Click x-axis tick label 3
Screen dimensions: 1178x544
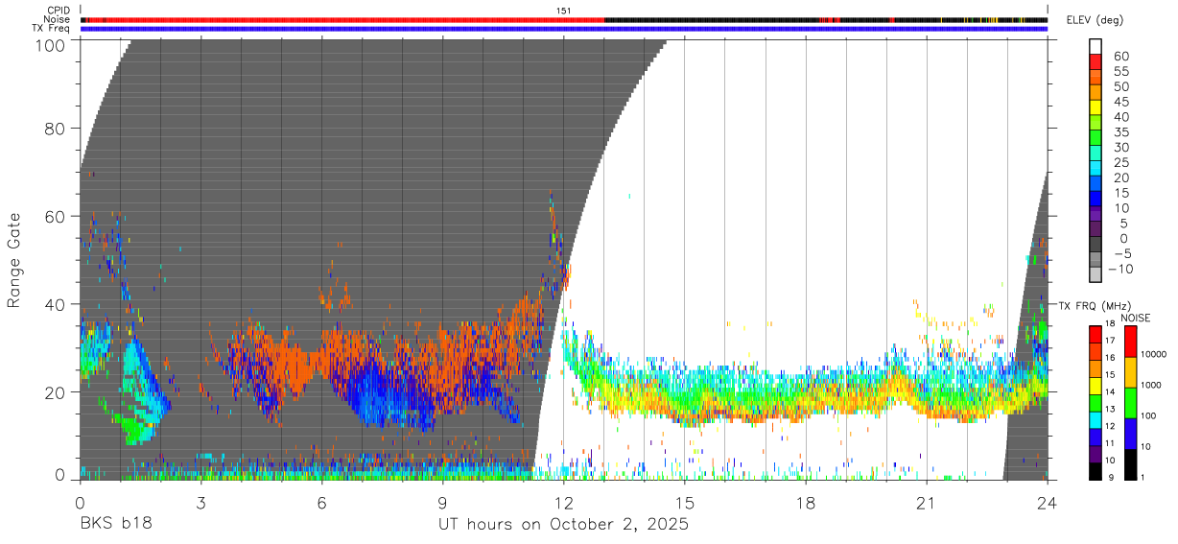point(201,502)
